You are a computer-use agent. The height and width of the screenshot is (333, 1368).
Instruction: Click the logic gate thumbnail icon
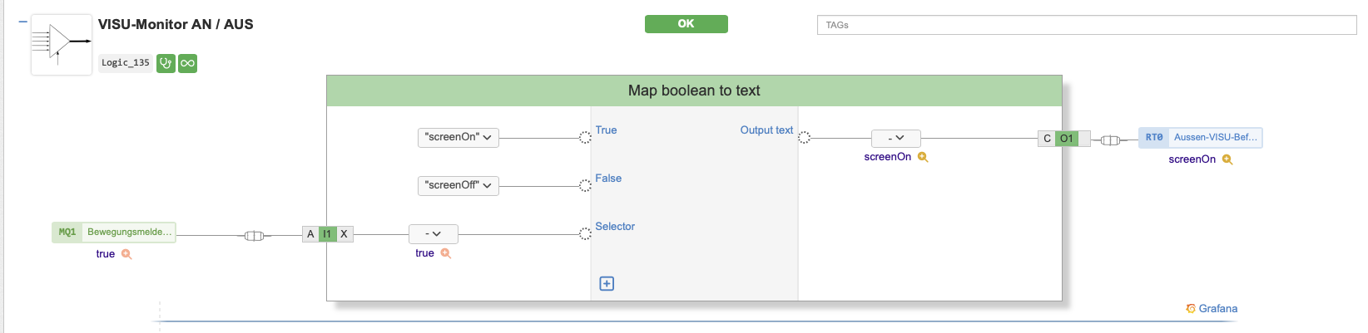point(61,44)
